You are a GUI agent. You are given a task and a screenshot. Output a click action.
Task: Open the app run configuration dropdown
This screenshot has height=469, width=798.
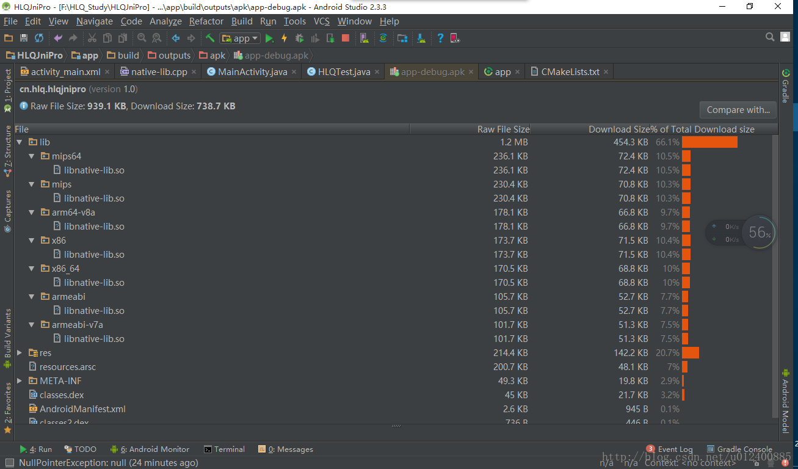[240, 38]
